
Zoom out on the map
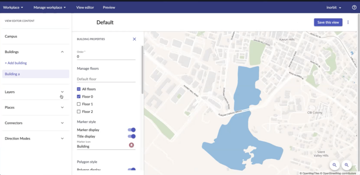334,165
